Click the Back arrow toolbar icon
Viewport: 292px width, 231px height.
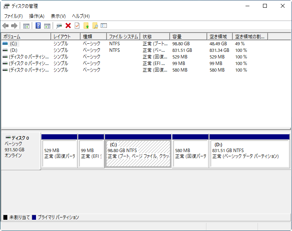click(5, 26)
